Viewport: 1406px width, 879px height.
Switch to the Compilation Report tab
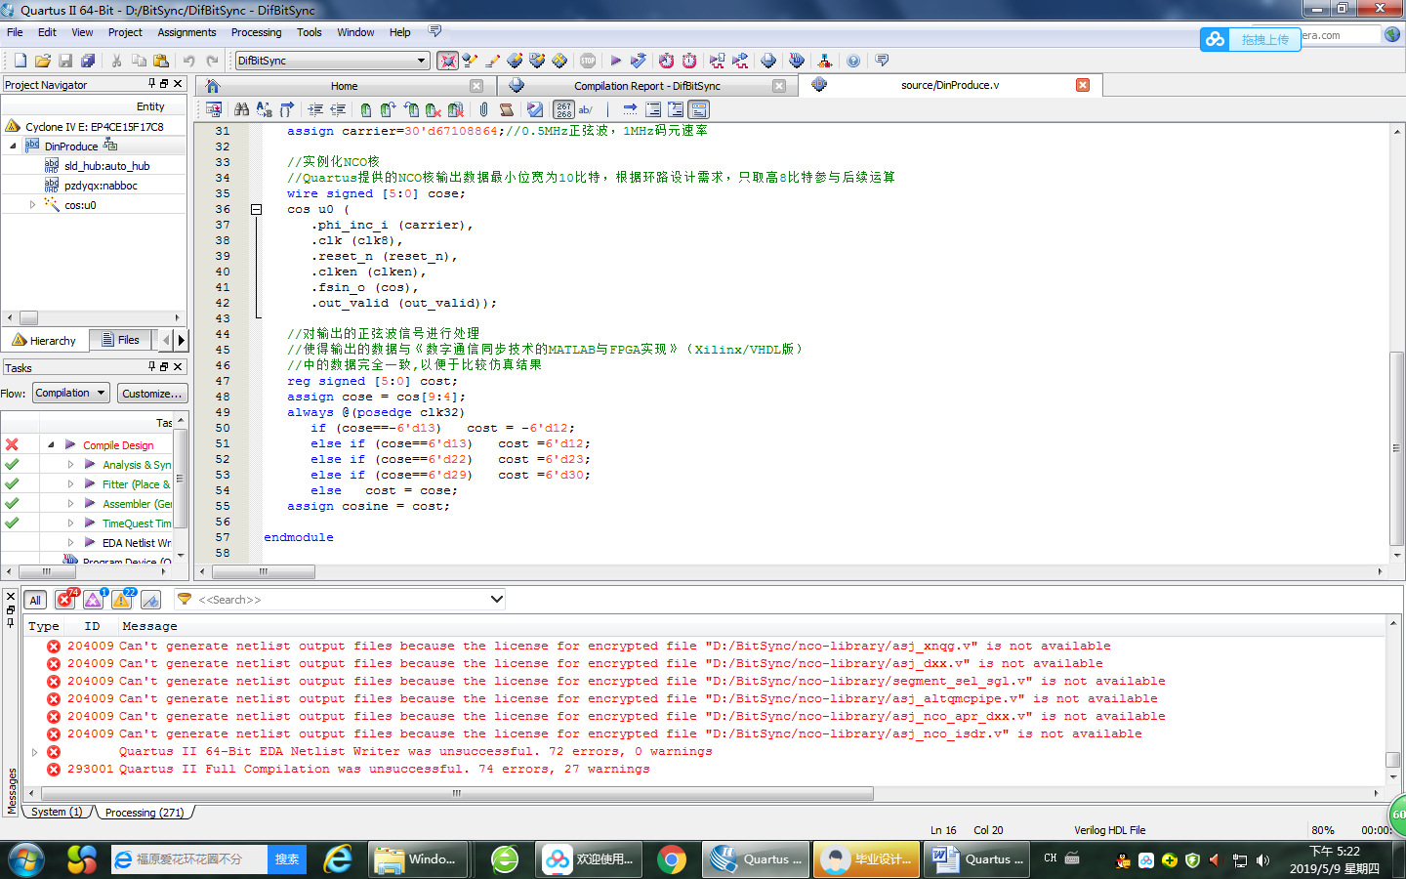644,85
